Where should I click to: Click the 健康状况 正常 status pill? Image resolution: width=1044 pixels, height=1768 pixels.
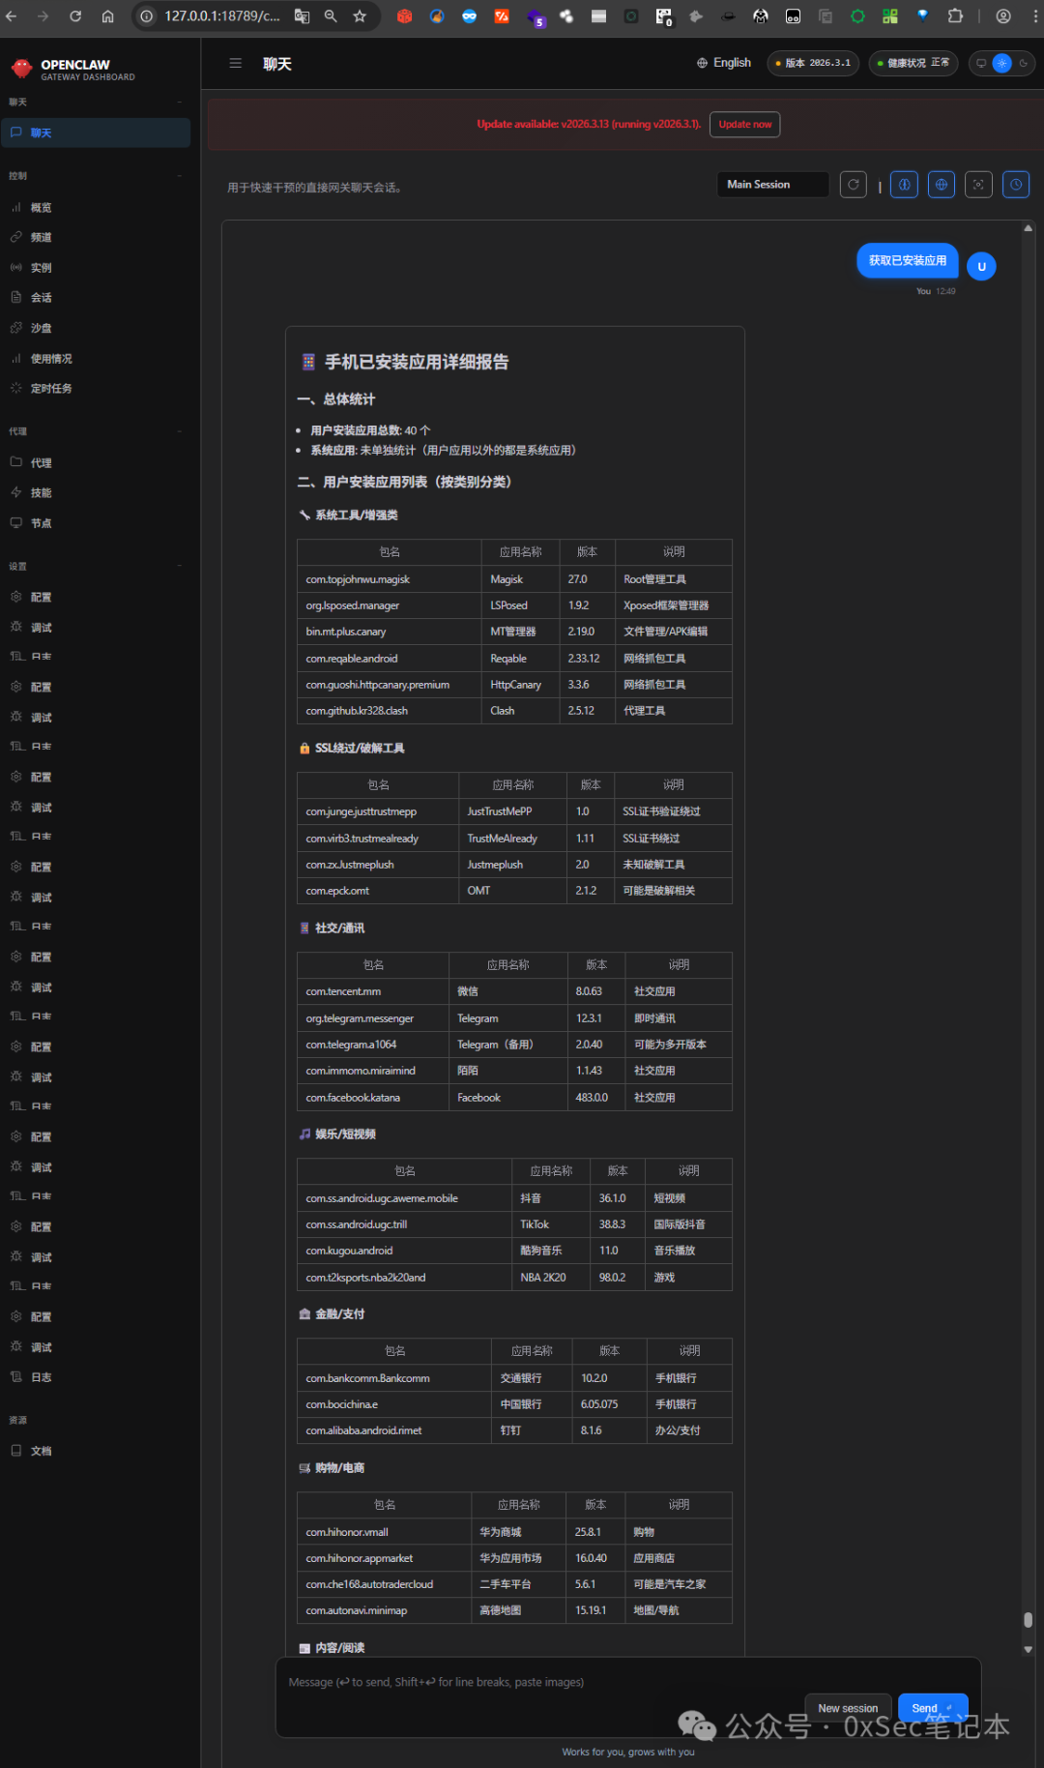coord(913,63)
